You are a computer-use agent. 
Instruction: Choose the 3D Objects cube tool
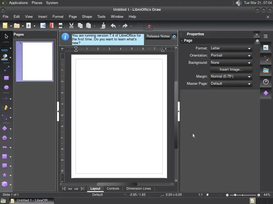(5, 184)
